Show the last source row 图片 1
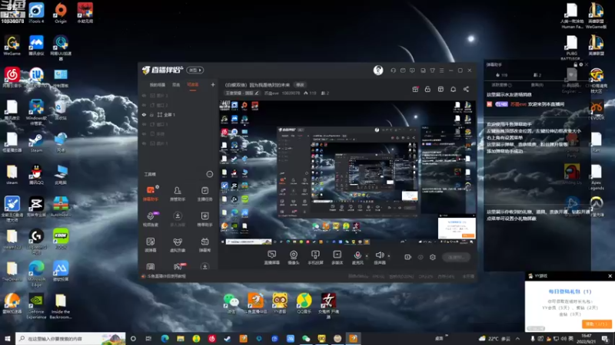Screen dimensions: 615x345 coord(144,143)
